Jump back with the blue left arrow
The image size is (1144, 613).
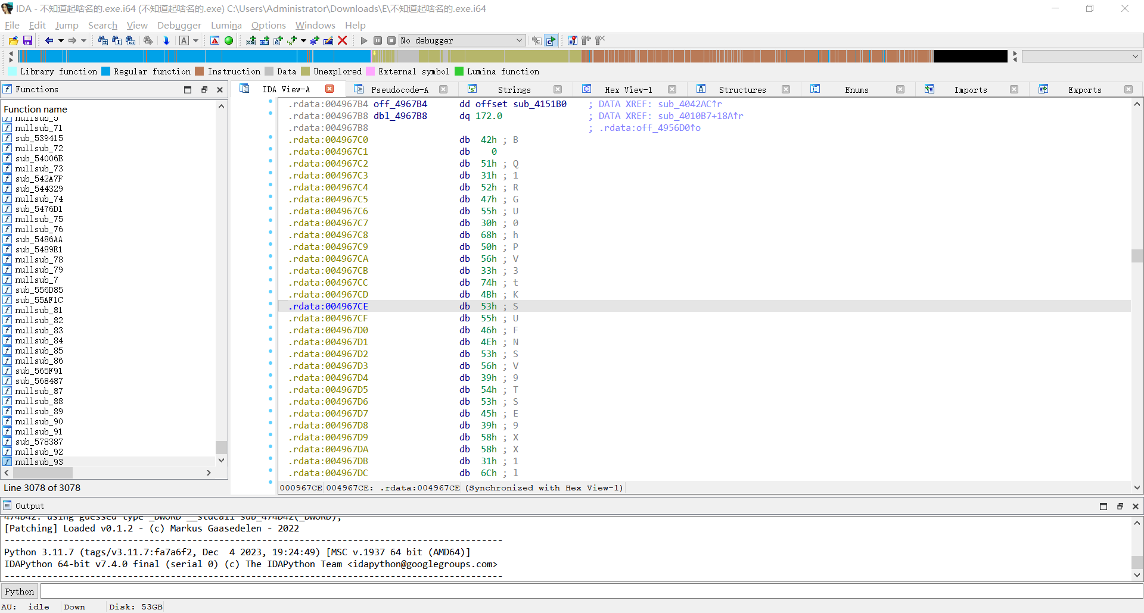point(49,40)
